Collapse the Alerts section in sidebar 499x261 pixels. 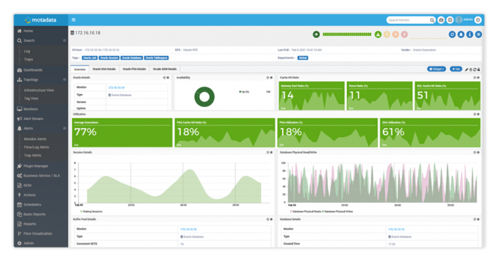(x=64, y=129)
